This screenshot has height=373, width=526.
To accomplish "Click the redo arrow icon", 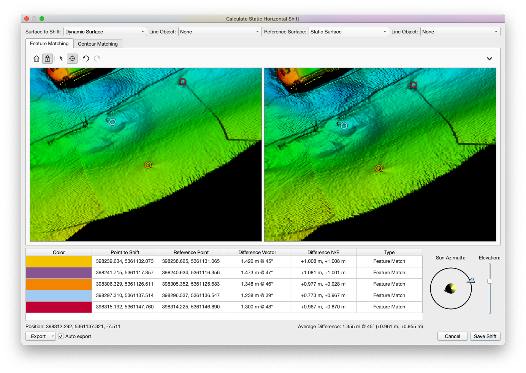I will click(x=97, y=58).
